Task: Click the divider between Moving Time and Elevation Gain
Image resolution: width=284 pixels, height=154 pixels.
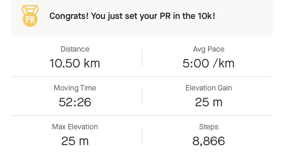Action: pos(142,96)
